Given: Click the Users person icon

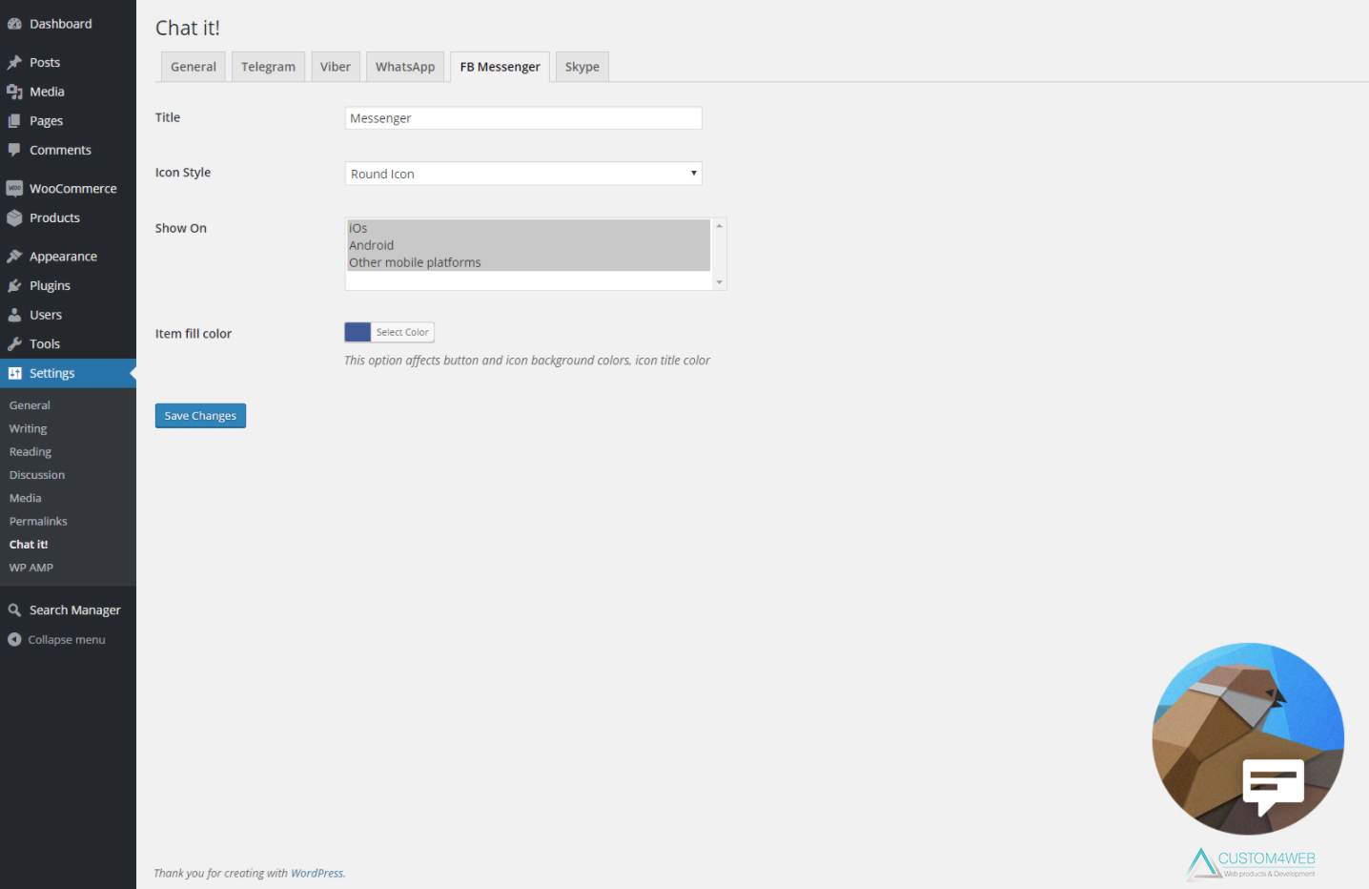Looking at the screenshot, I should pyautogui.click(x=14, y=315).
